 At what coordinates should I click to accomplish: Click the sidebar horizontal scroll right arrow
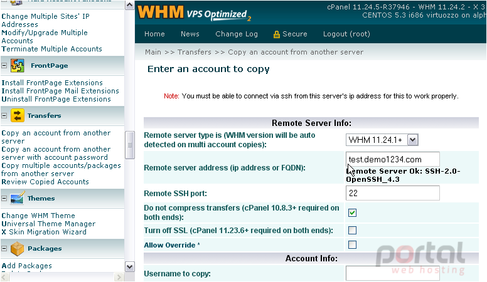(x=119, y=277)
